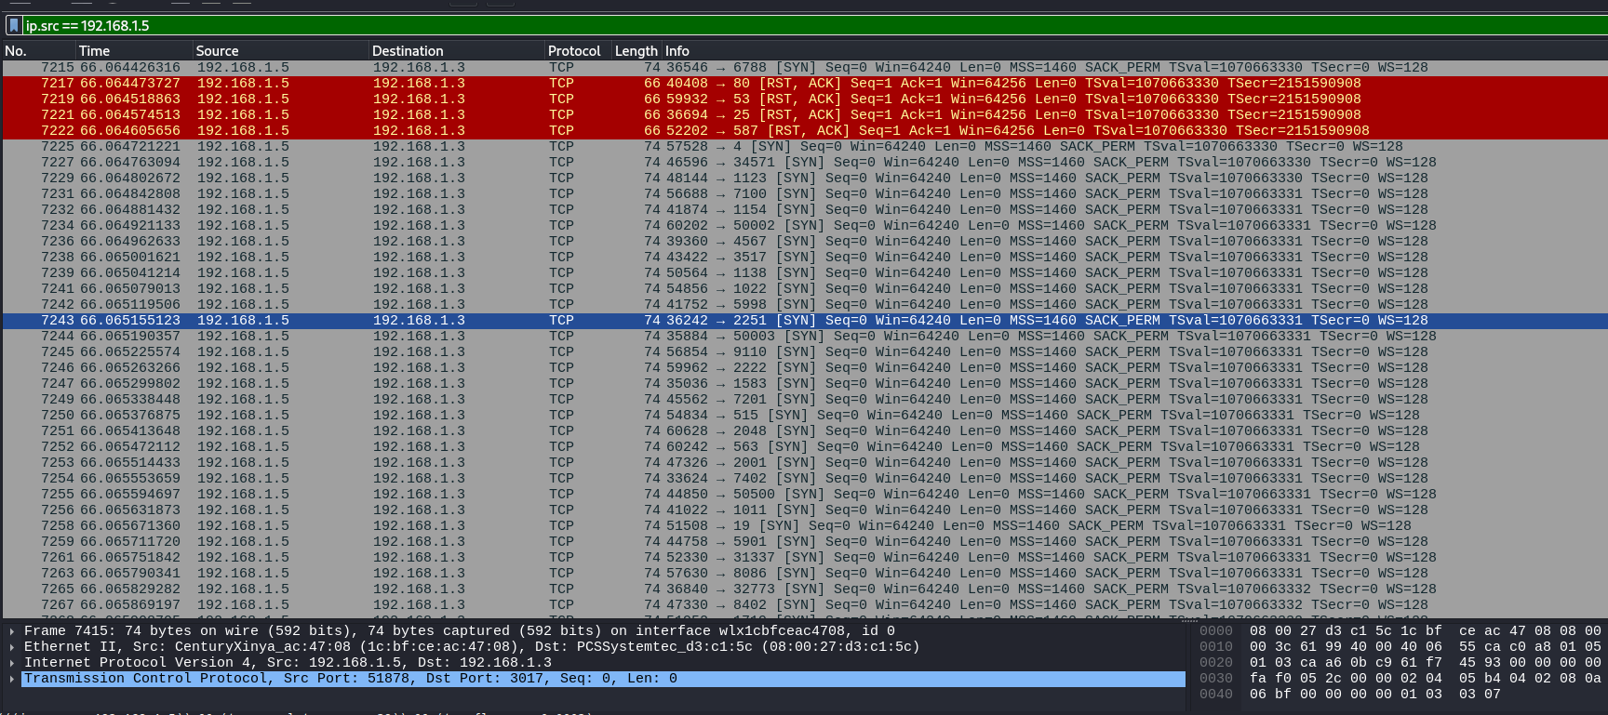Open the display filter bookmark menu
The height and width of the screenshot is (715, 1608).
[x=14, y=25]
